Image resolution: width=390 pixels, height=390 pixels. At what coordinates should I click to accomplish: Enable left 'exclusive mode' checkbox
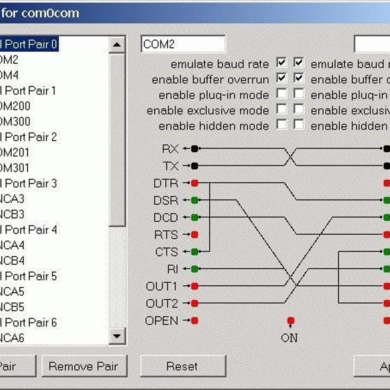[x=281, y=109]
